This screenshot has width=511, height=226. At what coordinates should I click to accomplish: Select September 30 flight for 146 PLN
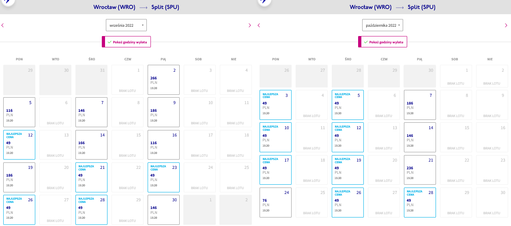pyautogui.click(x=163, y=210)
